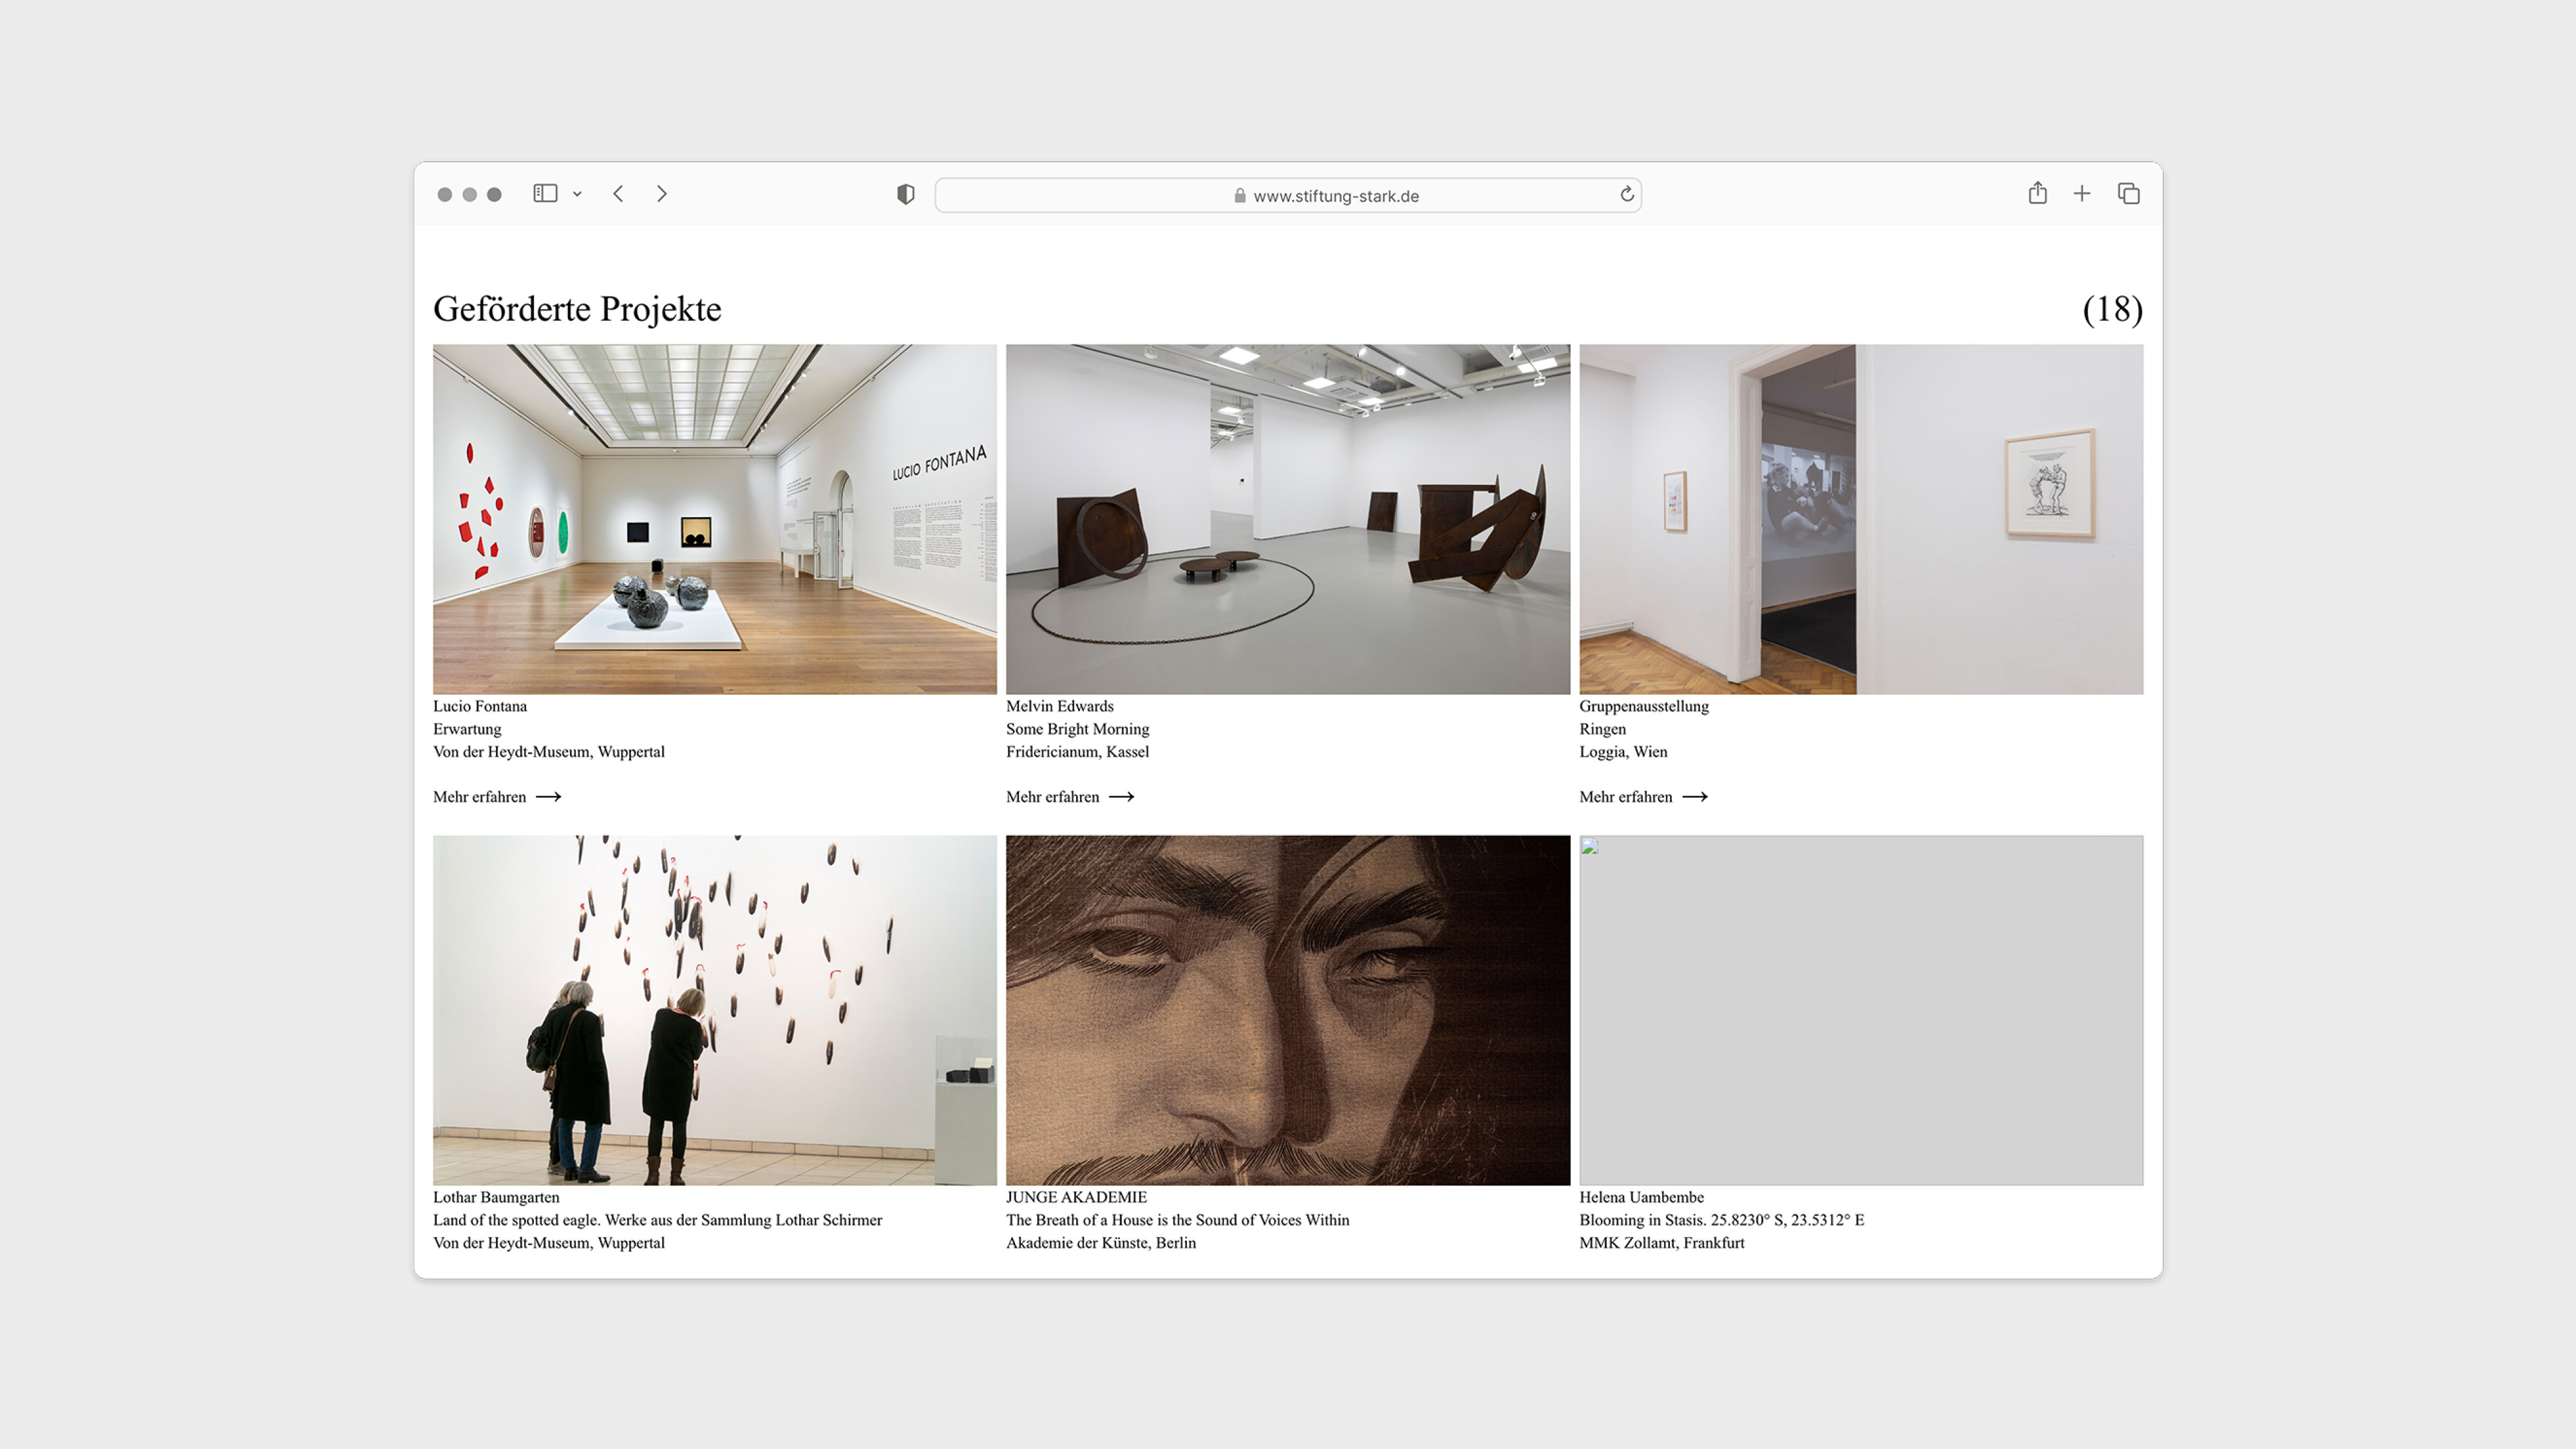Viewport: 2576px width, 1449px height.
Task: Click arrow beside Mehr erfahren for Melvin Edwards
Action: coord(1122,797)
